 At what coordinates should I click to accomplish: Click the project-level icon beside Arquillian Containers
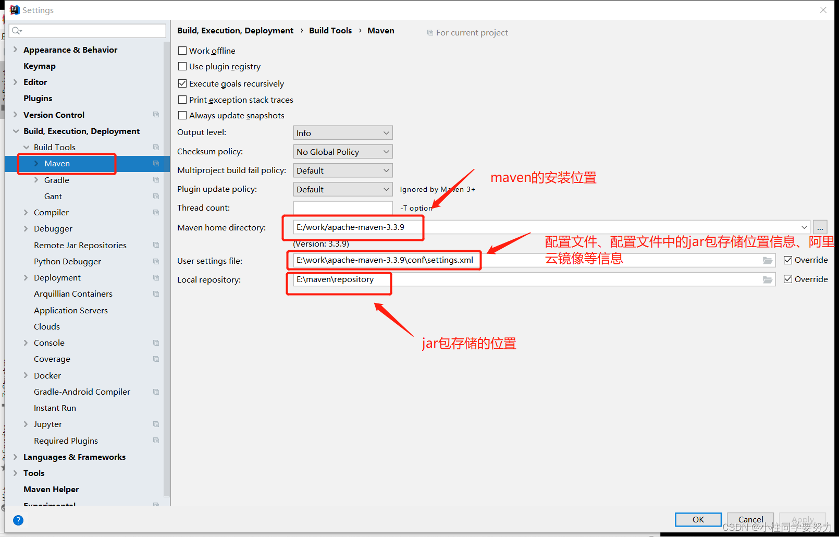pos(156,294)
